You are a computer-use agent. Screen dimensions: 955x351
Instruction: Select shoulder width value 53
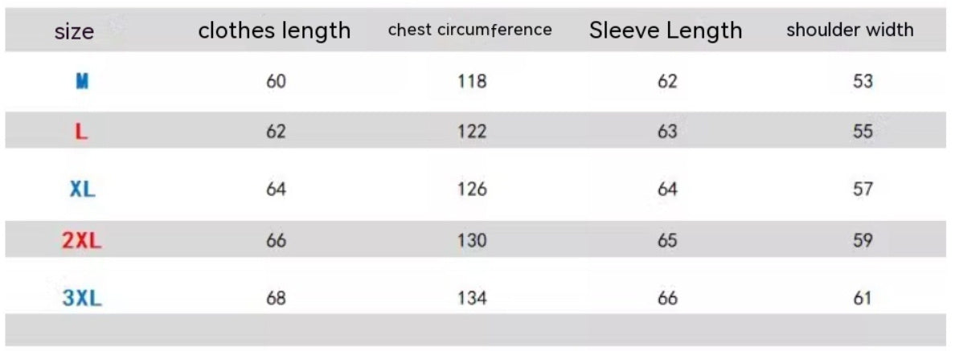[x=863, y=81]
